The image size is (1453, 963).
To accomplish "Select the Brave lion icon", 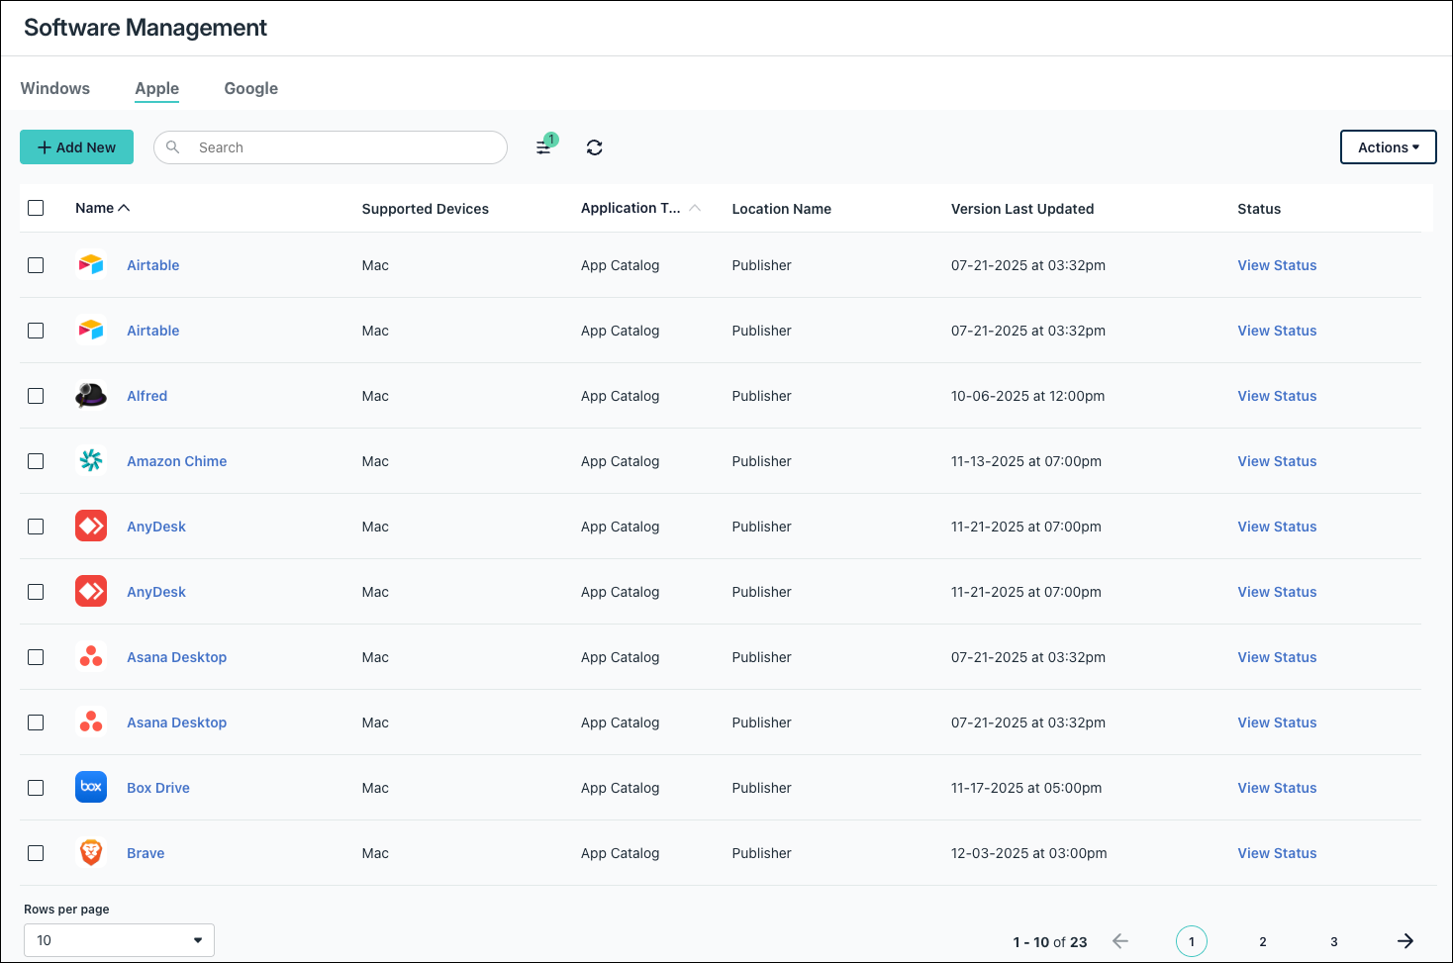I will (x=90, y=852).
